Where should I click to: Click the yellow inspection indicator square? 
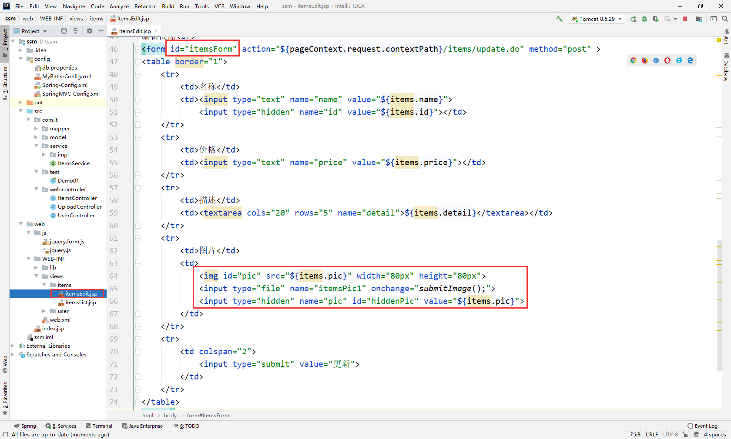point(719,40)
